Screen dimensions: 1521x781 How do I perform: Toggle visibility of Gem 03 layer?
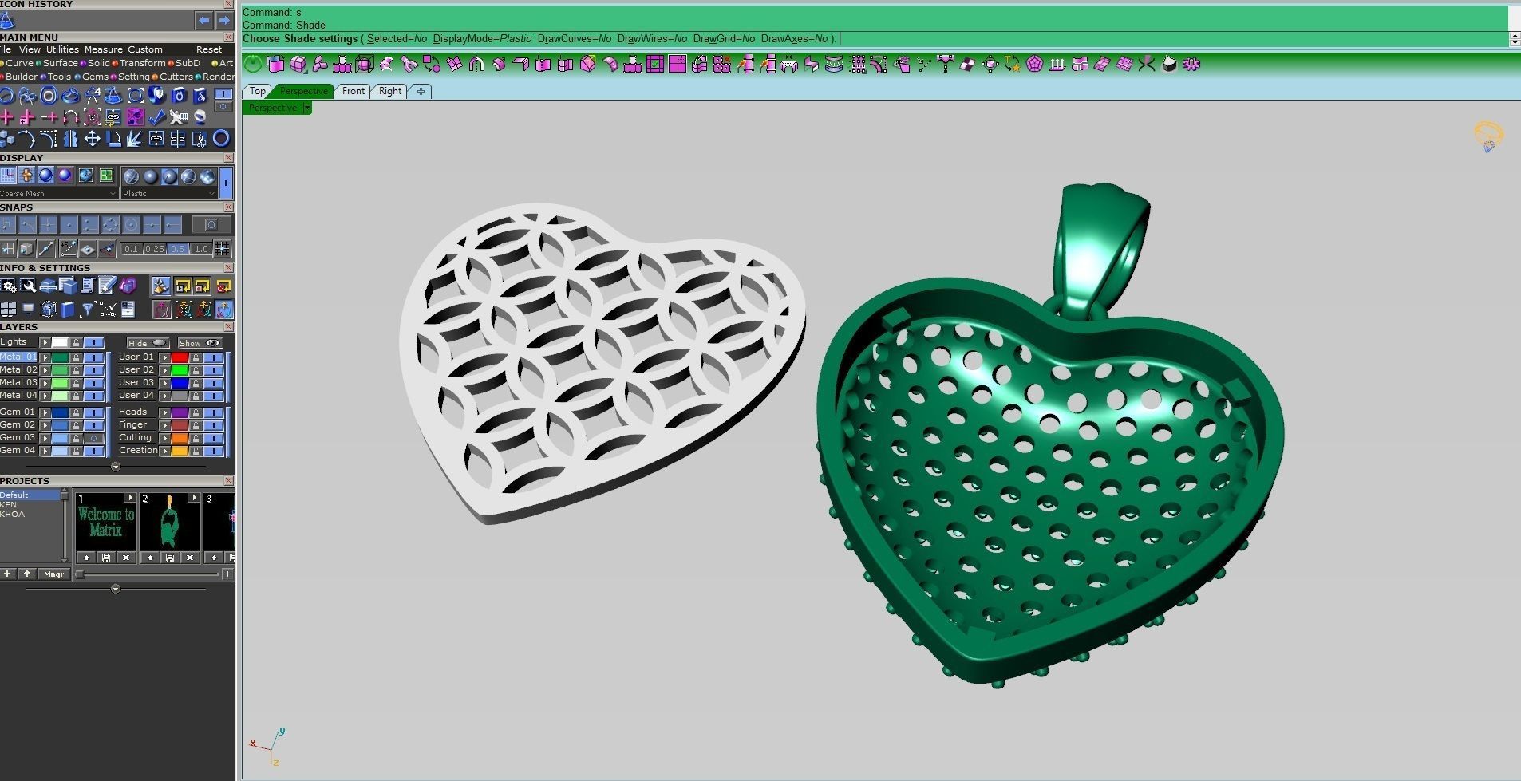[x=93, y=438]
